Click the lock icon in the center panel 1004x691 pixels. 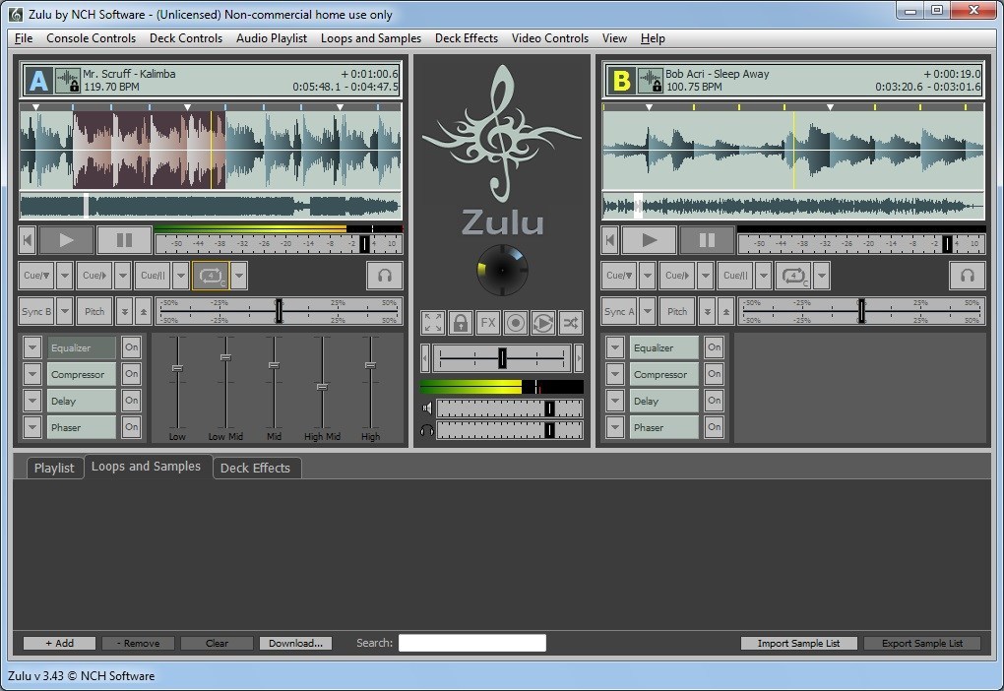[459, 322]
